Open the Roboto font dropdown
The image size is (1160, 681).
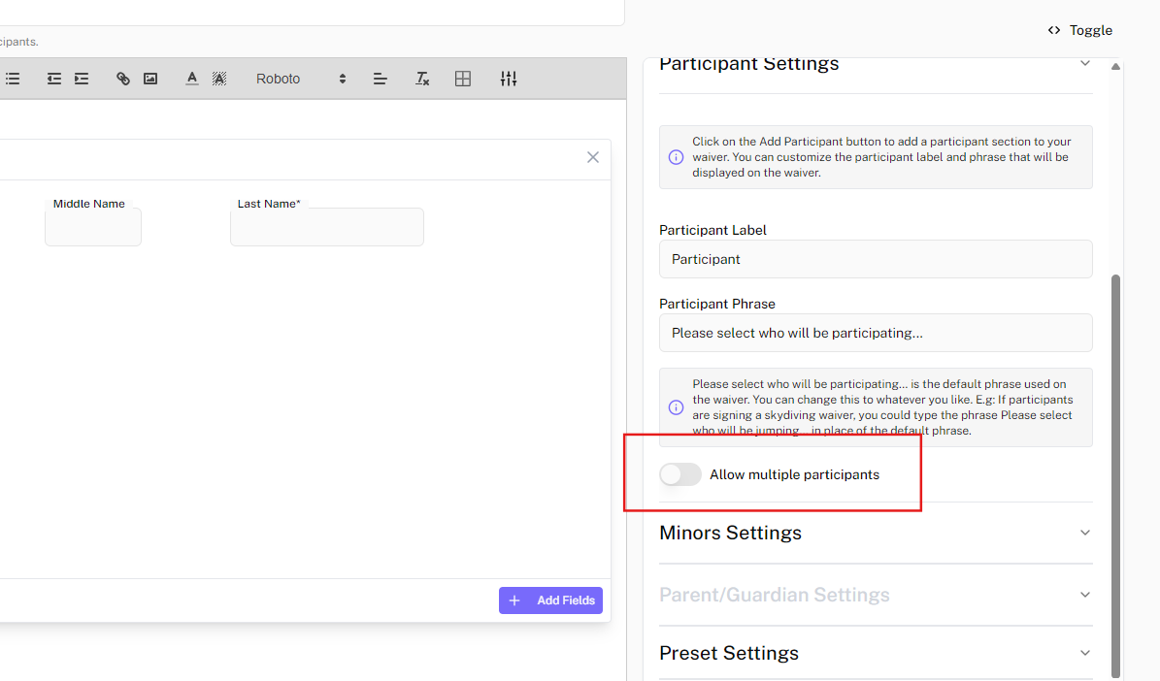pos(300,79)
